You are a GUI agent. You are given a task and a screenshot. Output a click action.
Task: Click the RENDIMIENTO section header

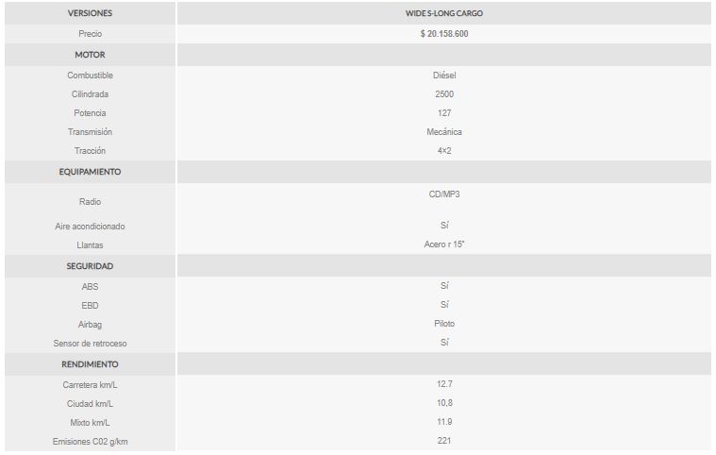[90, 364]
